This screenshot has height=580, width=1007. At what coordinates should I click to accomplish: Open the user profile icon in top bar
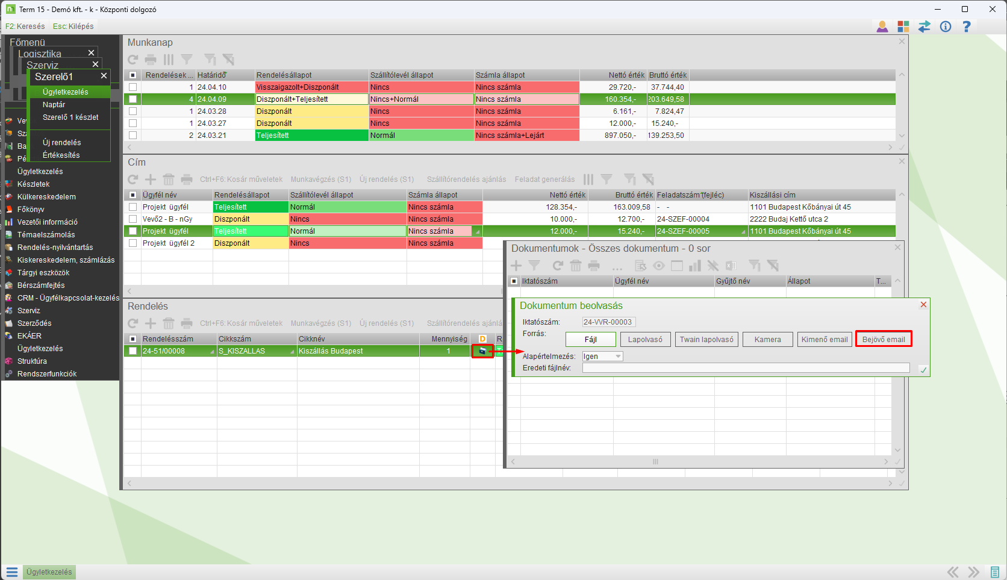(882, 27)
